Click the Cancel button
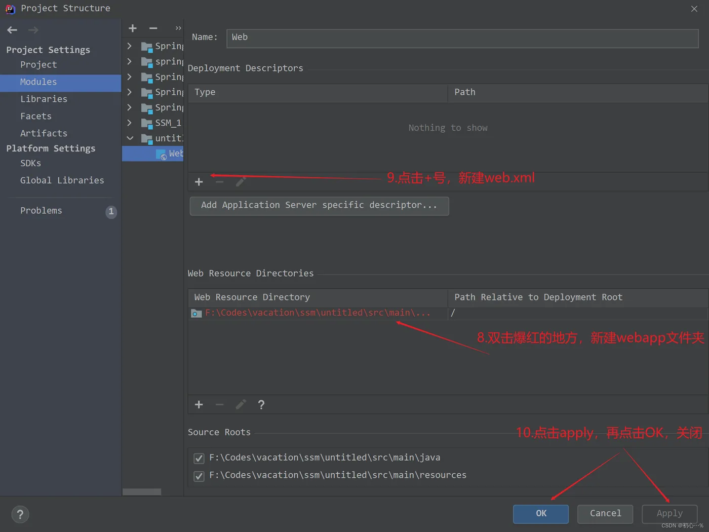The image size is (709, 532). tap(605, 514)
